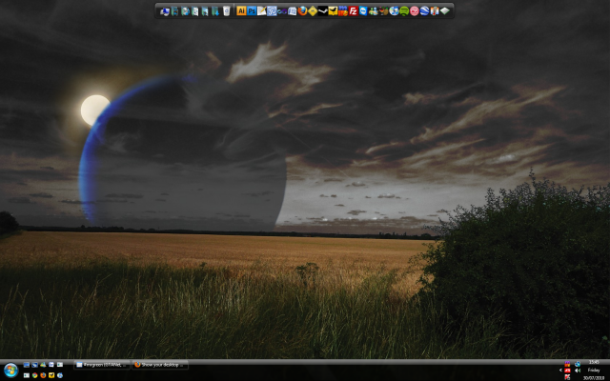Viewport: 610px width, 381px height.
Task: Click the Windows Start orb
Action: pyautogui.click(x=11, y=370)
